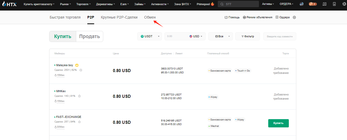
Task: Open the Помощь help link
Action: click(x=232, y=17)
